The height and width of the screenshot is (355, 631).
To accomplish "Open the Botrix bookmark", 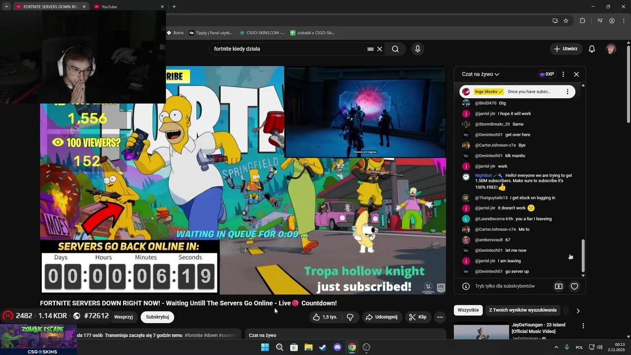I will pyautogui.click(x=175, y=33).
